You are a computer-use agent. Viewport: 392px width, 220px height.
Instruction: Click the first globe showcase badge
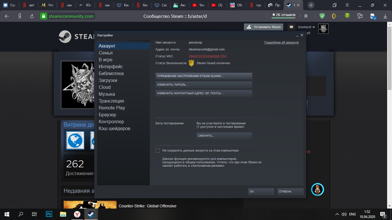[x=75, y=141]
